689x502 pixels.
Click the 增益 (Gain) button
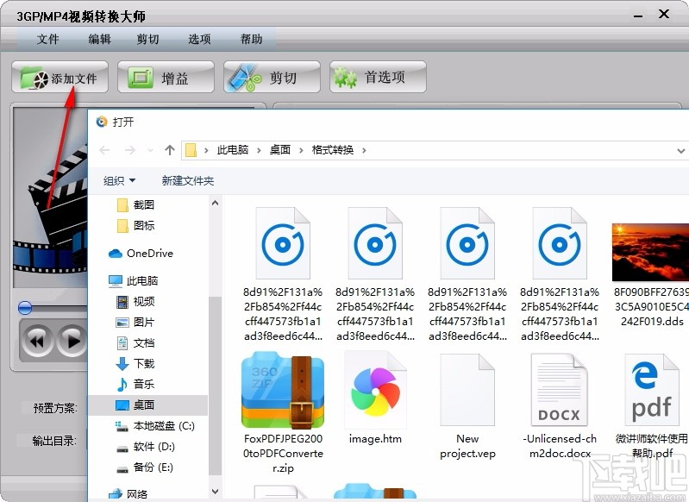pyautogui.click(x=166, y=78)
